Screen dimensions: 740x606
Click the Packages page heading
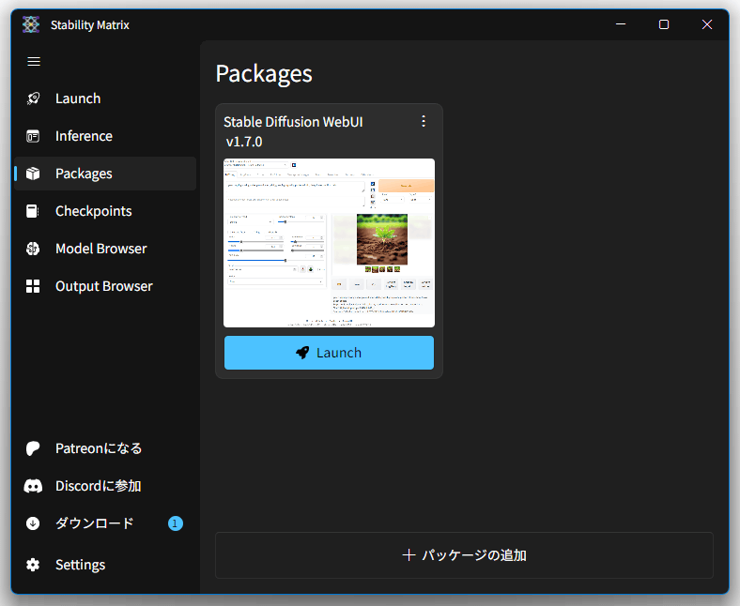(264, 74)
